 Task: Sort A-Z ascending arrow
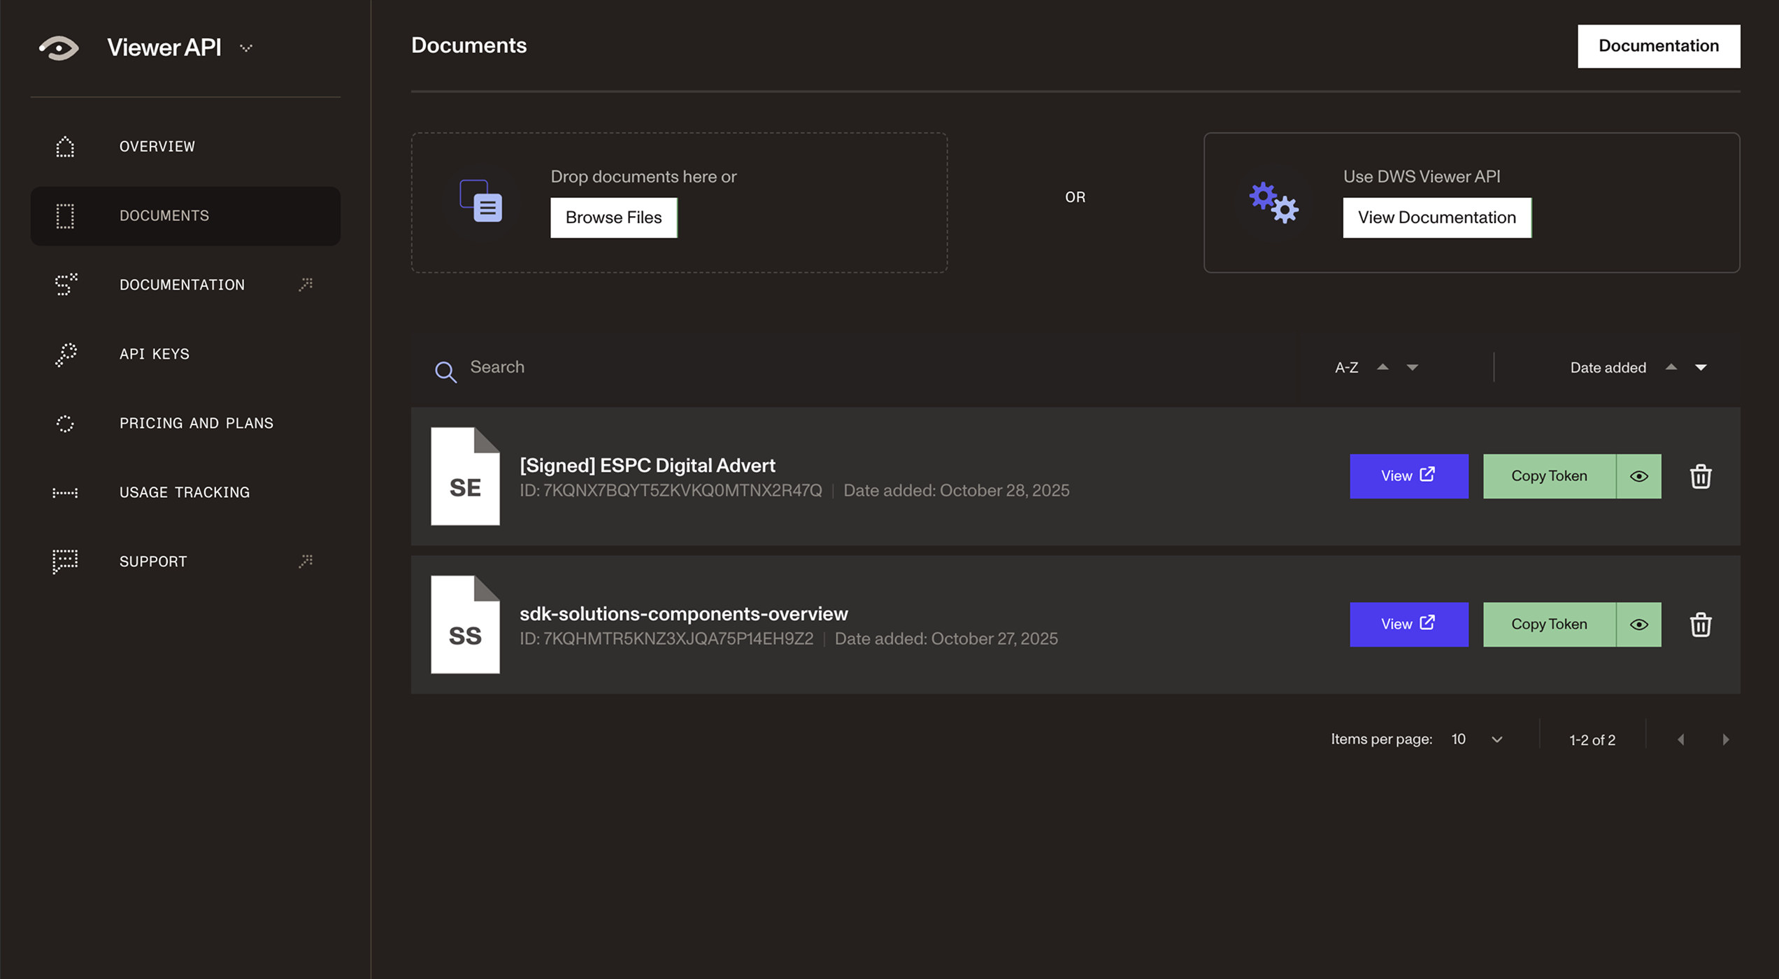(x=1383, y=366)
